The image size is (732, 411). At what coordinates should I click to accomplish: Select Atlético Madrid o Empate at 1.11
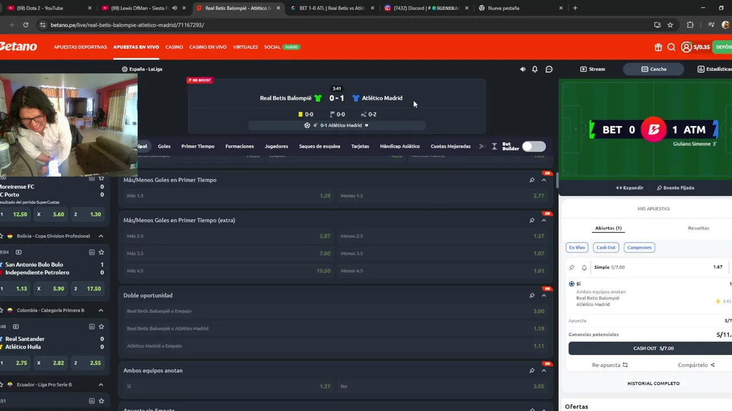336,346
